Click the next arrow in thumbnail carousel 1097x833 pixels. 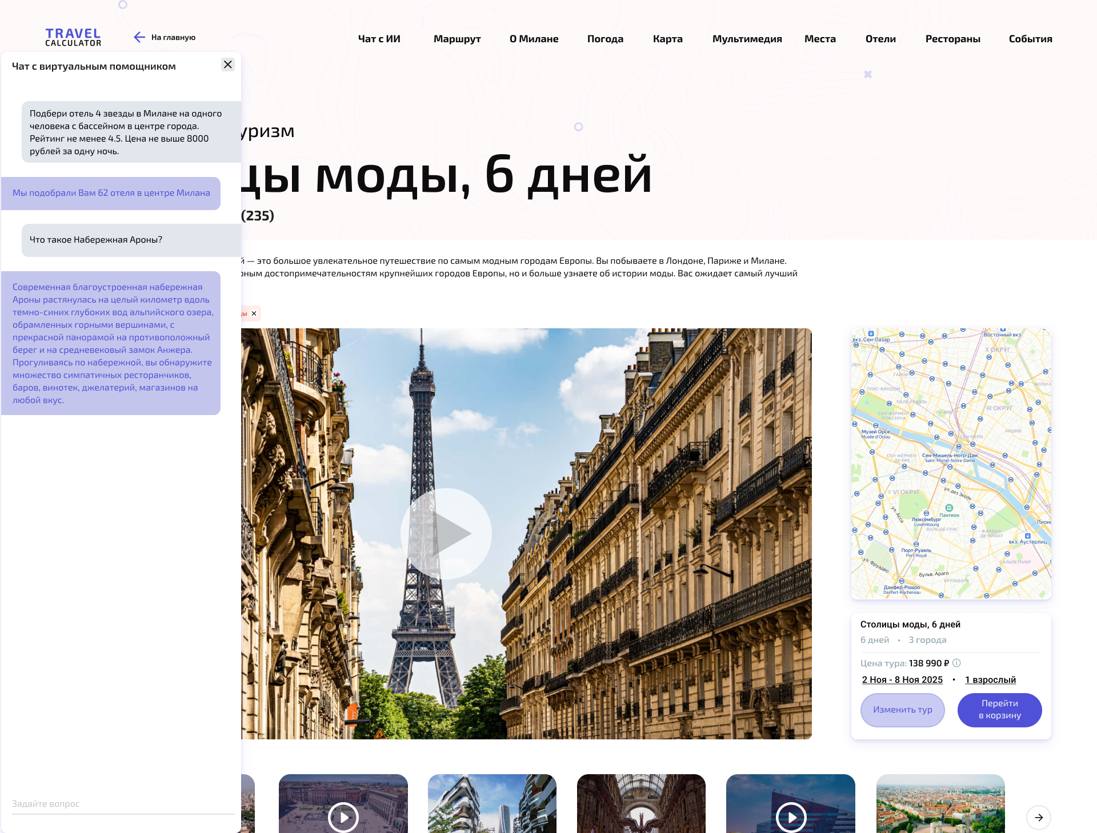coord(1038,817)
